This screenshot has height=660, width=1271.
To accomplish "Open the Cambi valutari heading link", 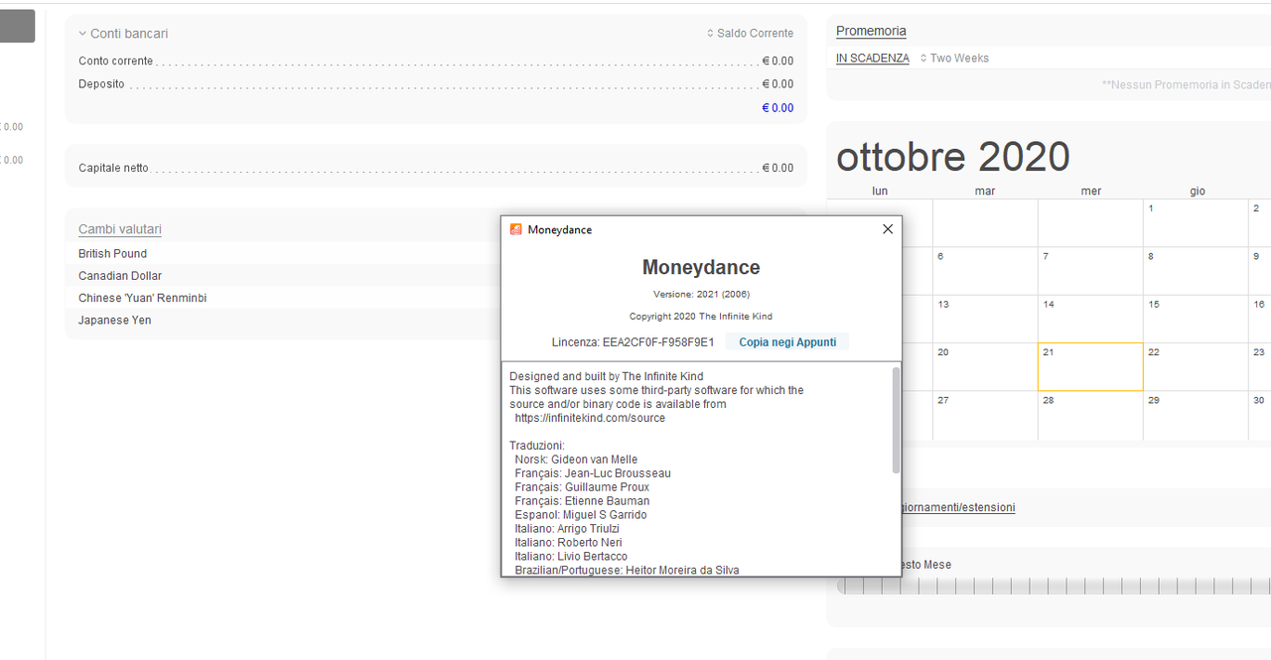I will pyautogui.click(x=120, y=229).
